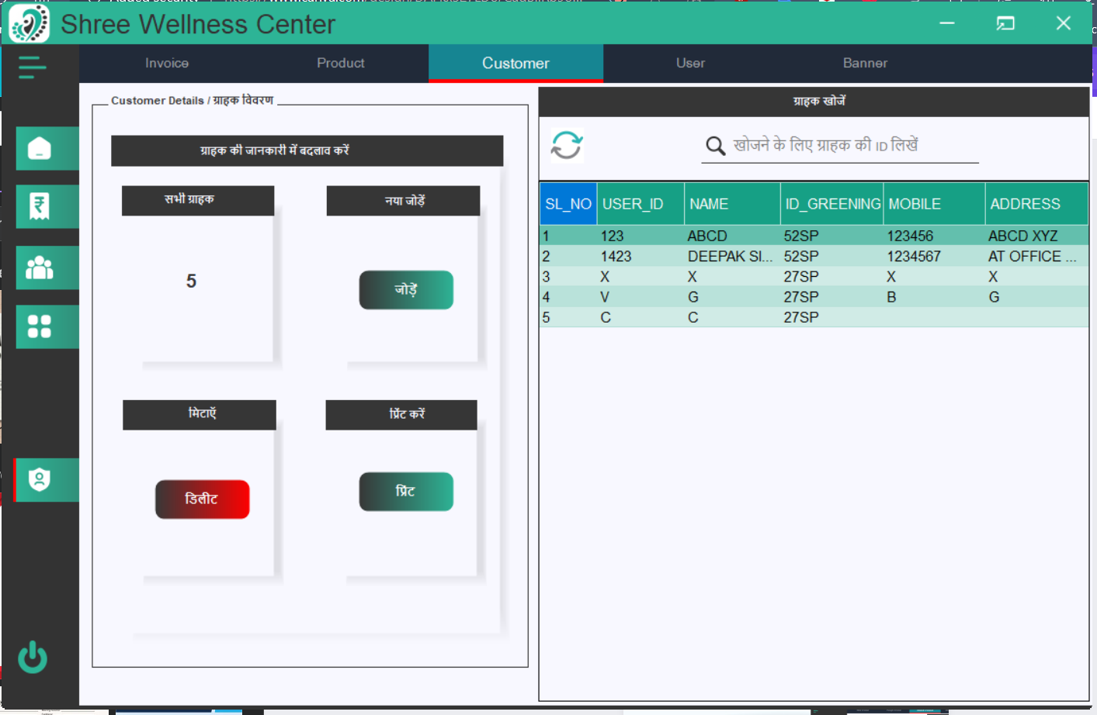The image size is (1097, 715).
Task: Refresh the customer list with the refresh icon
Action: click(566, 144)
